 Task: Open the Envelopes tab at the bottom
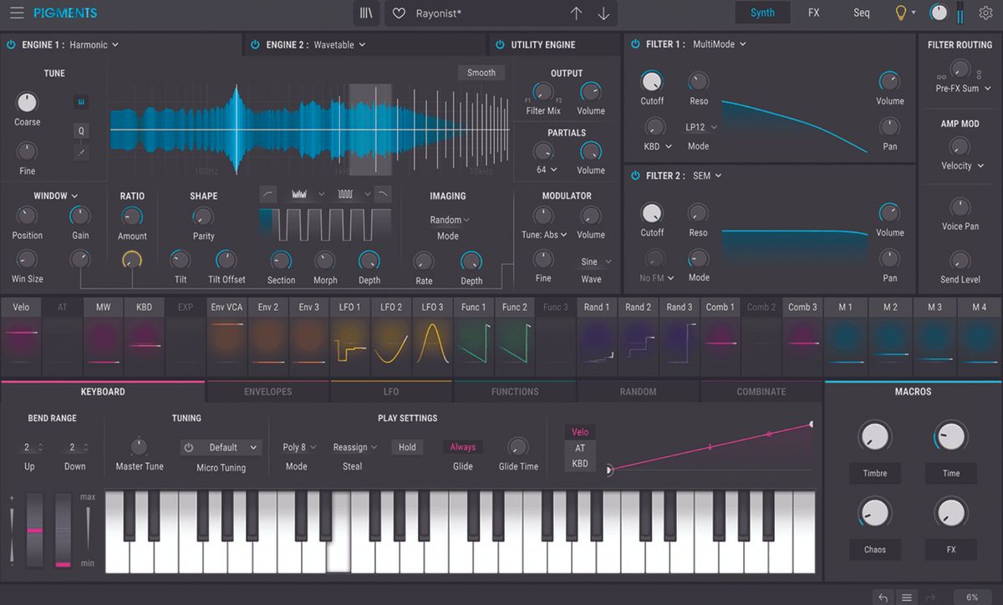(x=267, y=391)
